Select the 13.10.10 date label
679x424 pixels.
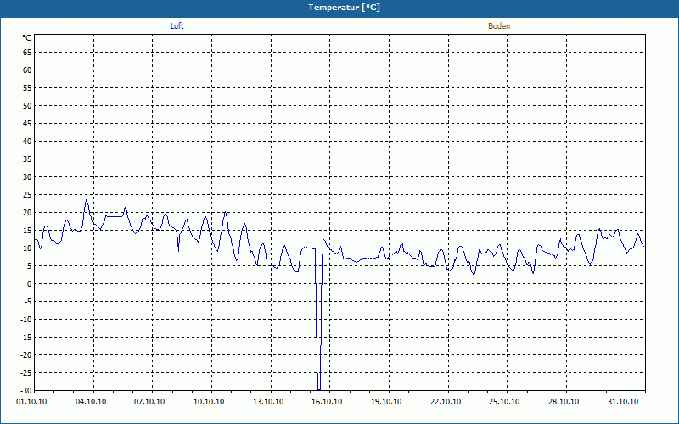(268, 402)
